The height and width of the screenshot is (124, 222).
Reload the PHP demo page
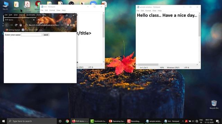(x=16, y=25)
